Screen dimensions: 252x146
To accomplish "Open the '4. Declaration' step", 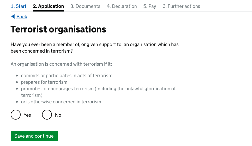I will click(122, 6).
